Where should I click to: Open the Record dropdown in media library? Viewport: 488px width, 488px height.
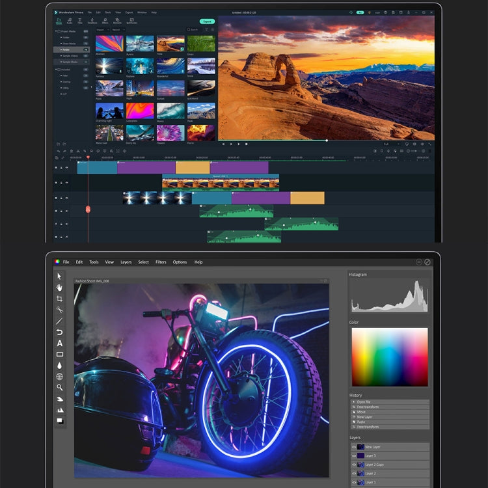(118, 29)
